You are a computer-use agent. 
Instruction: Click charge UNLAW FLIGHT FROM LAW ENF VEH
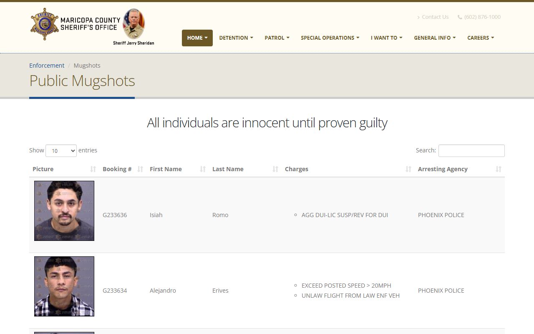[x=350, y=296]
